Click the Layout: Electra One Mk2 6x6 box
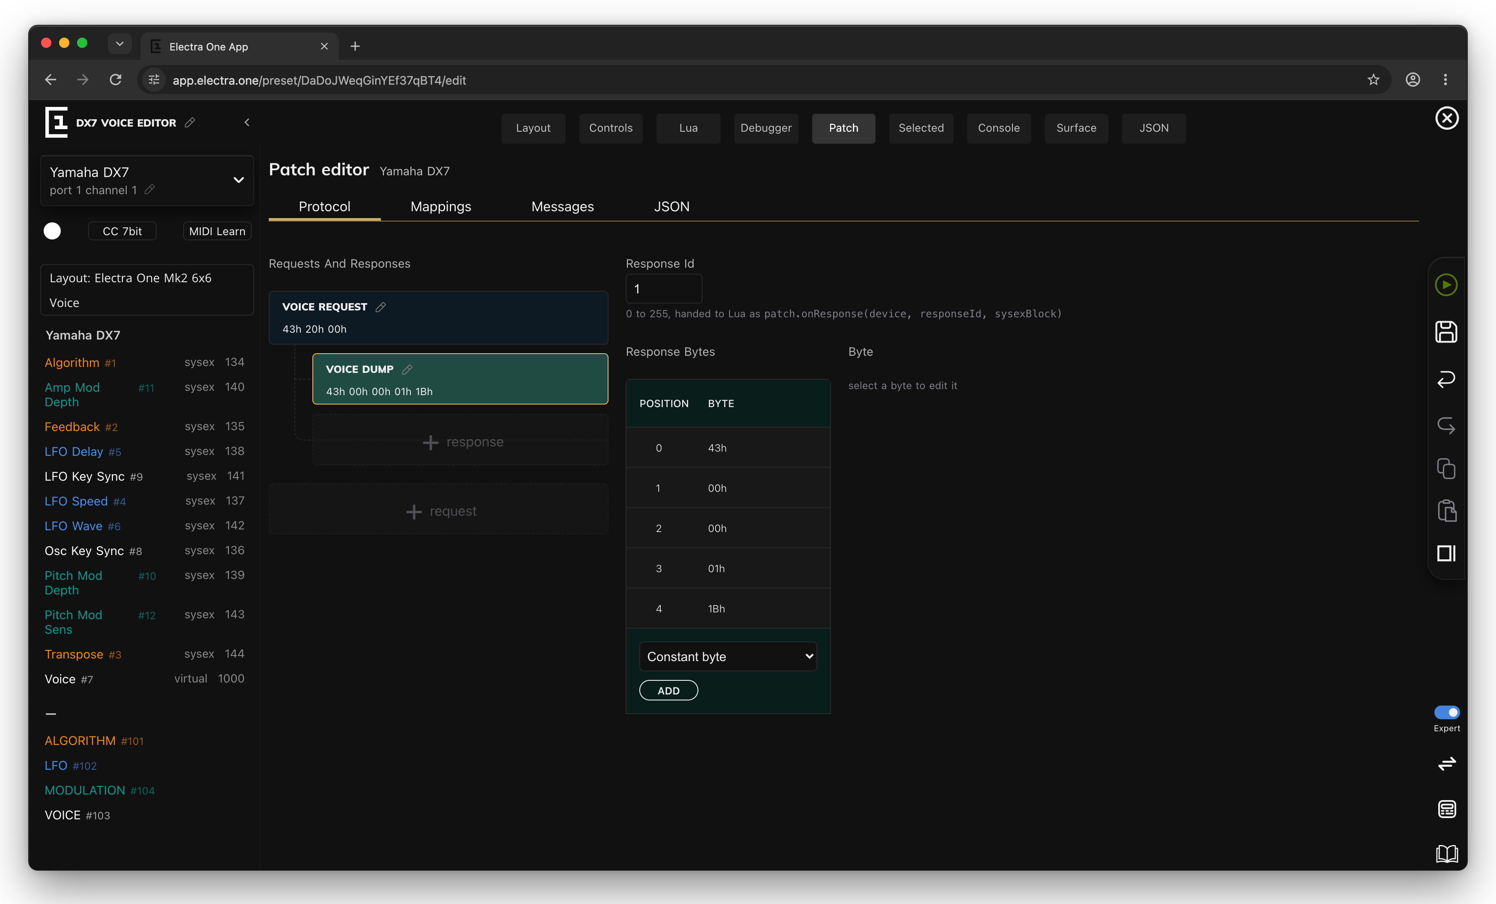Viewport: 1496px width, 904px height. click(147, 290)
